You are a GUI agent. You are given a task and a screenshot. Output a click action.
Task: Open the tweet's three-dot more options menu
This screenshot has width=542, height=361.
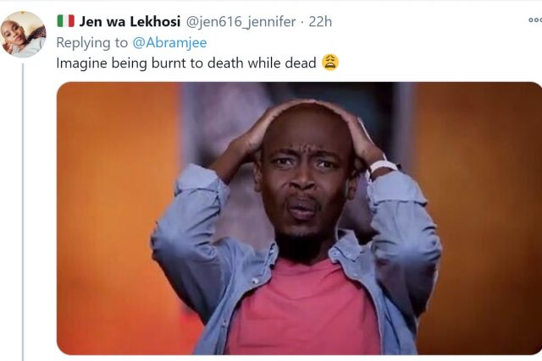point(535,20)
